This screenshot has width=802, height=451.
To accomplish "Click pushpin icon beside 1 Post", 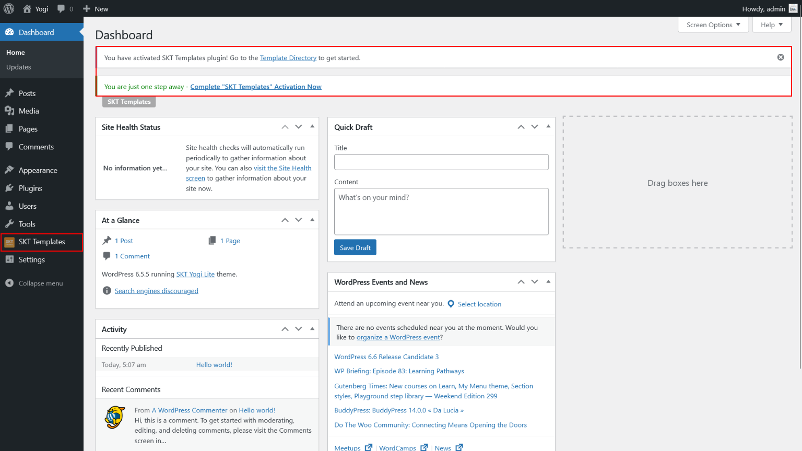I will pyautogui.click(x=107, y=241).
